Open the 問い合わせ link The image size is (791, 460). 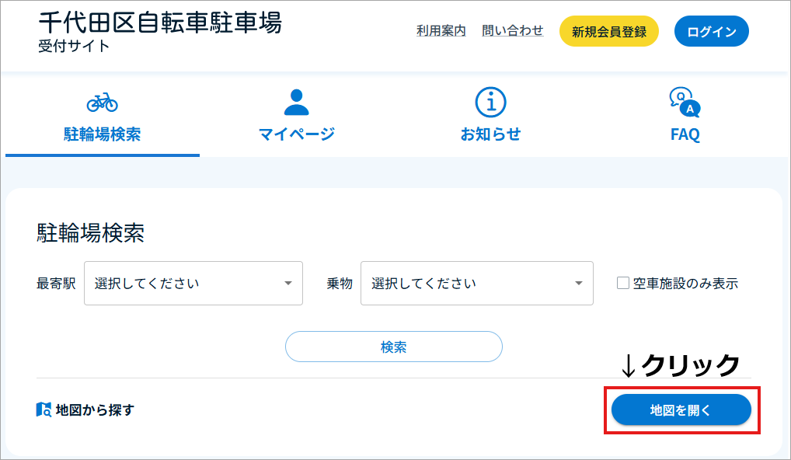(x=513, y=31)
